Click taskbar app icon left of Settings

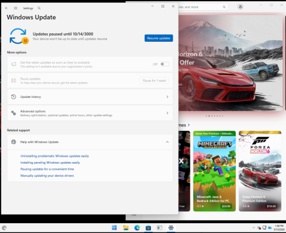[160, 228]
